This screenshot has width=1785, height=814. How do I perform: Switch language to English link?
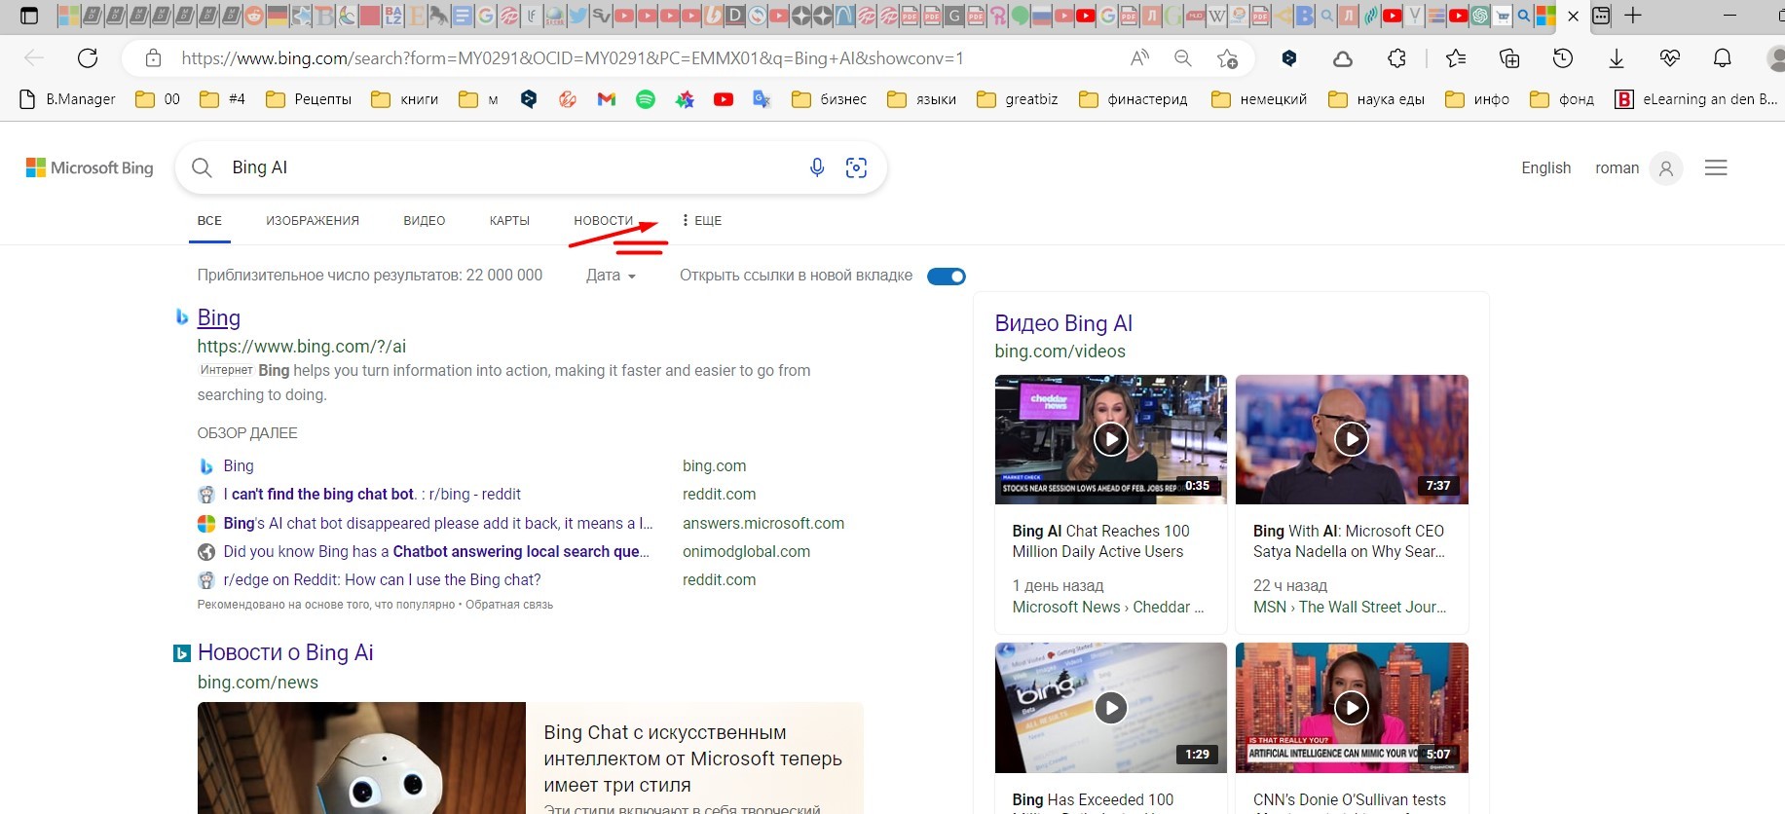pos(1546,167)
